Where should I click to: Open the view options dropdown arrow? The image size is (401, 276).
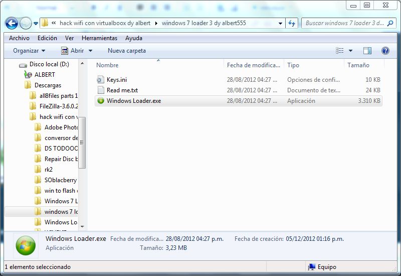point(350,51)
